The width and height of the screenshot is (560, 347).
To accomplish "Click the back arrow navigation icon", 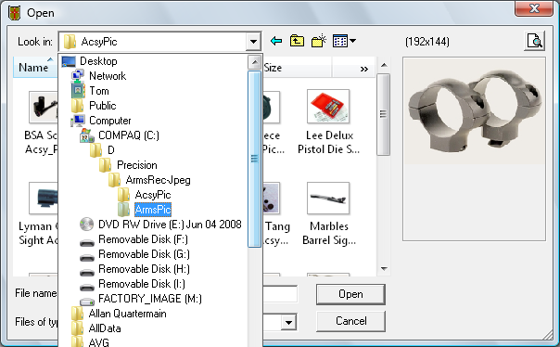I will pyautogui.click(x=276, y=41).
